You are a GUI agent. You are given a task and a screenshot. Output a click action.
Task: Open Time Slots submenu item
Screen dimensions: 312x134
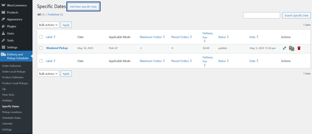(8, 95)
